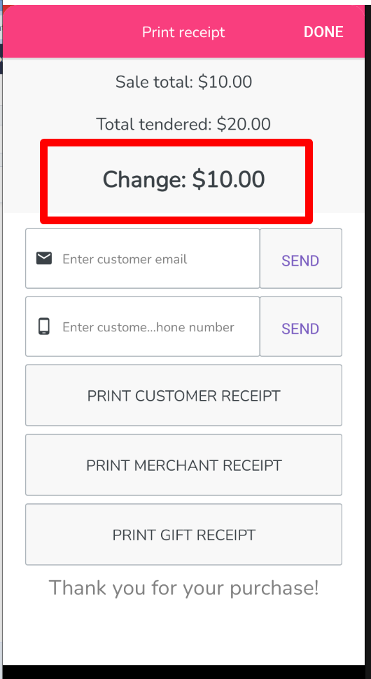Select PRINT CUSTOMER RECEIPT
371x679 pixels.
point(184,395)
